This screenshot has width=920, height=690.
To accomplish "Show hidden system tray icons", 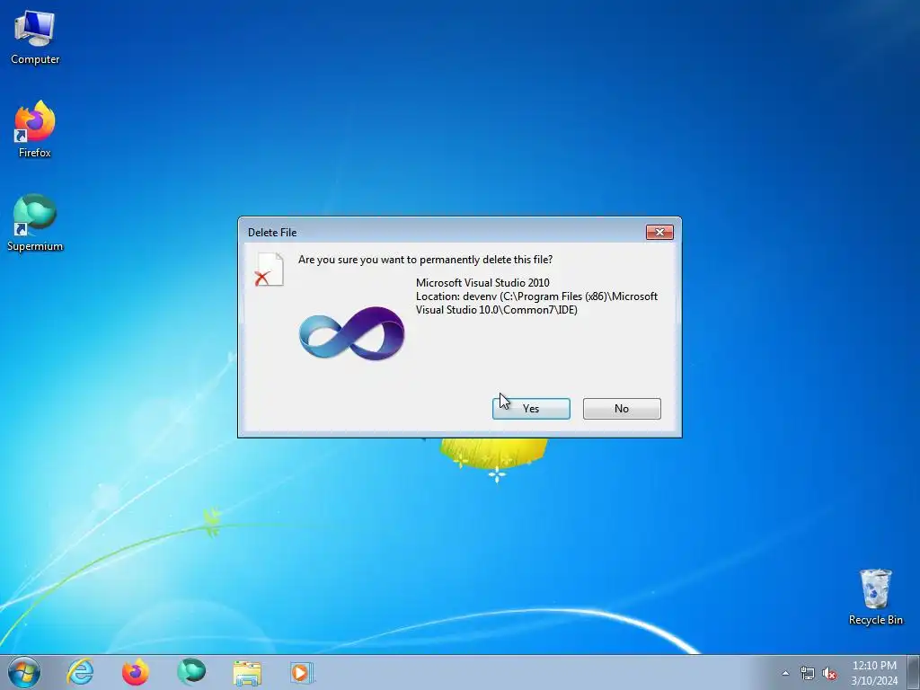I will tap(785, 673).
